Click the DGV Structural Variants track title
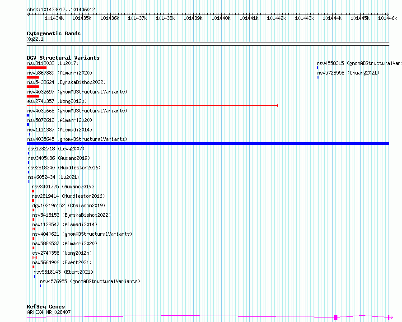The width and height of the screenshot is (402, 322). (63, 58)
